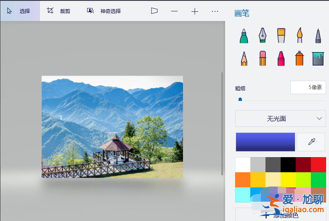Toggle the 3D view flag icon

click(154, 11)
